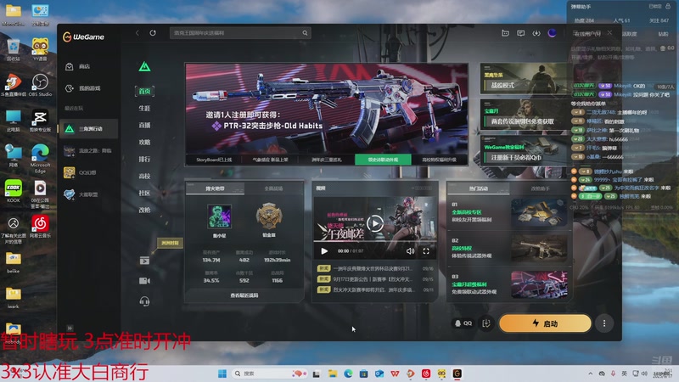The image size is (679, 382).
Task: Select the highlighted green banner tab
Action: pos(383,160)
